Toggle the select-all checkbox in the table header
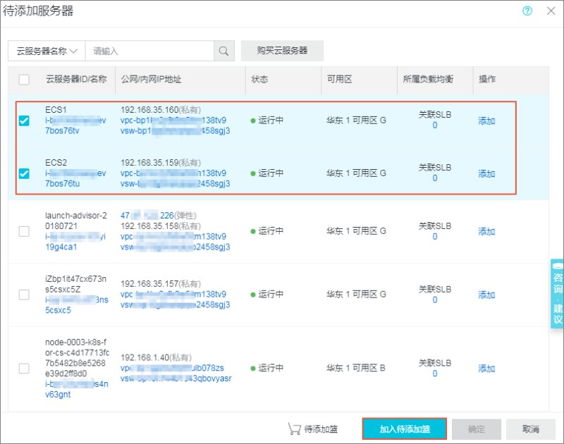 24,79
